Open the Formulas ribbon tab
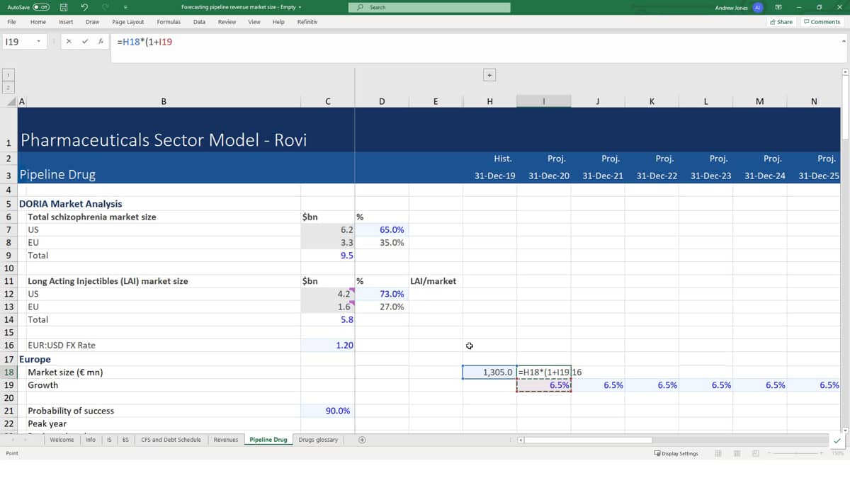Image resolution: width=850 pixels, height=478 pixels. click(169, 22)
